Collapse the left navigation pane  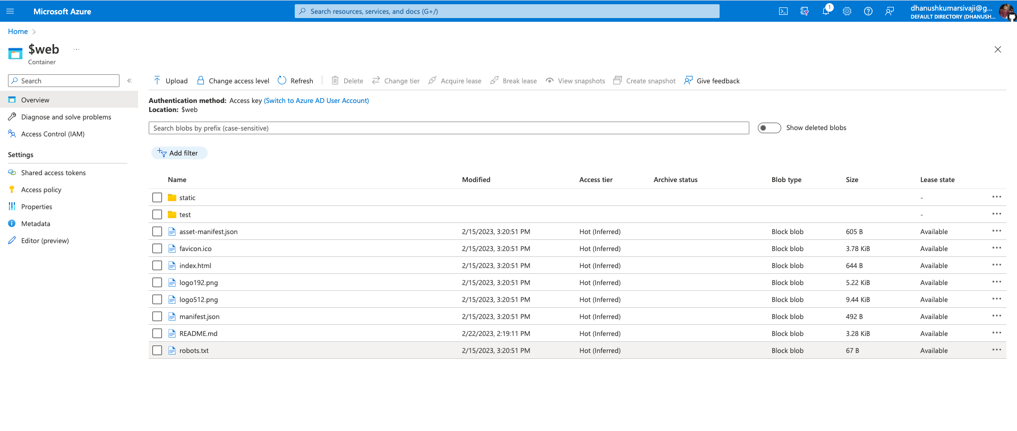coord(129,81)
